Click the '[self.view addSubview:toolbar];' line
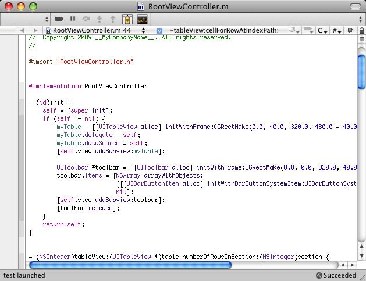Image resolution: width=366 pixels, height=281 pixels. click(111, 200)
